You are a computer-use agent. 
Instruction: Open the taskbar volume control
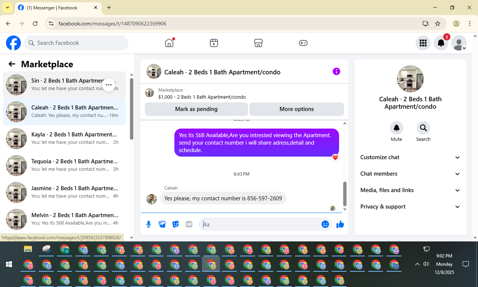pos(426,264)
